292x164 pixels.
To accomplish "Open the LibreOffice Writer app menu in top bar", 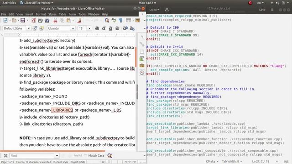I will (x=36, y=3).
